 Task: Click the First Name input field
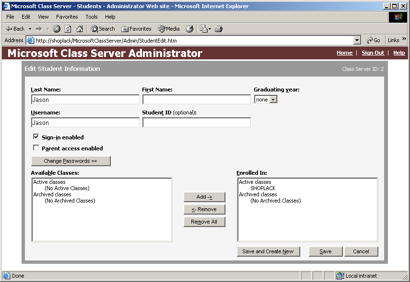[x=197, y=100]
